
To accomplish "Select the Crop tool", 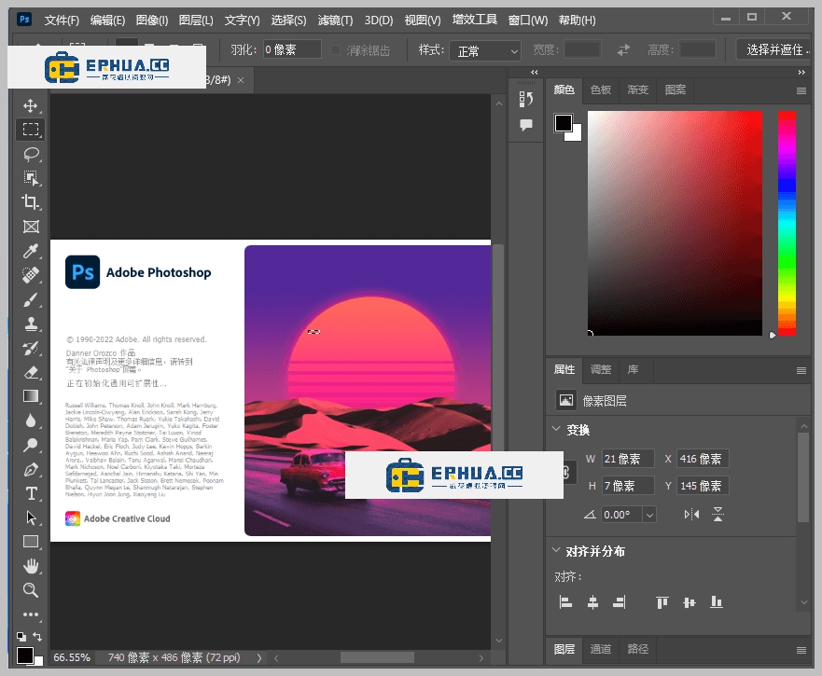I will coord(31,202).
